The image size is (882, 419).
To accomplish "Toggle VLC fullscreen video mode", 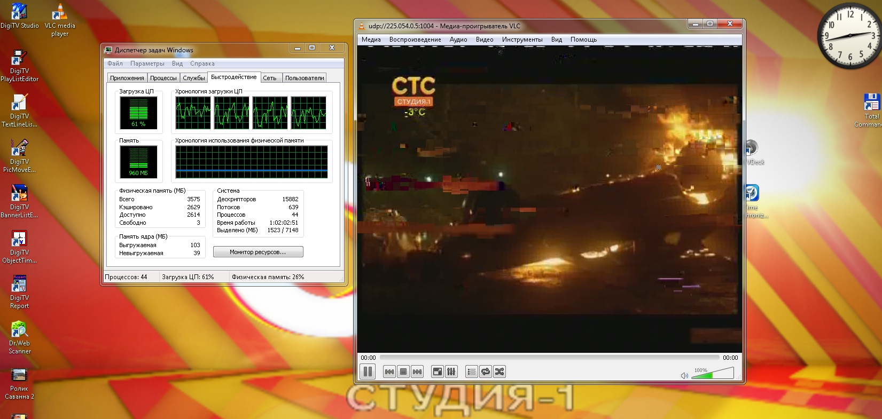I will click(437, 371).
